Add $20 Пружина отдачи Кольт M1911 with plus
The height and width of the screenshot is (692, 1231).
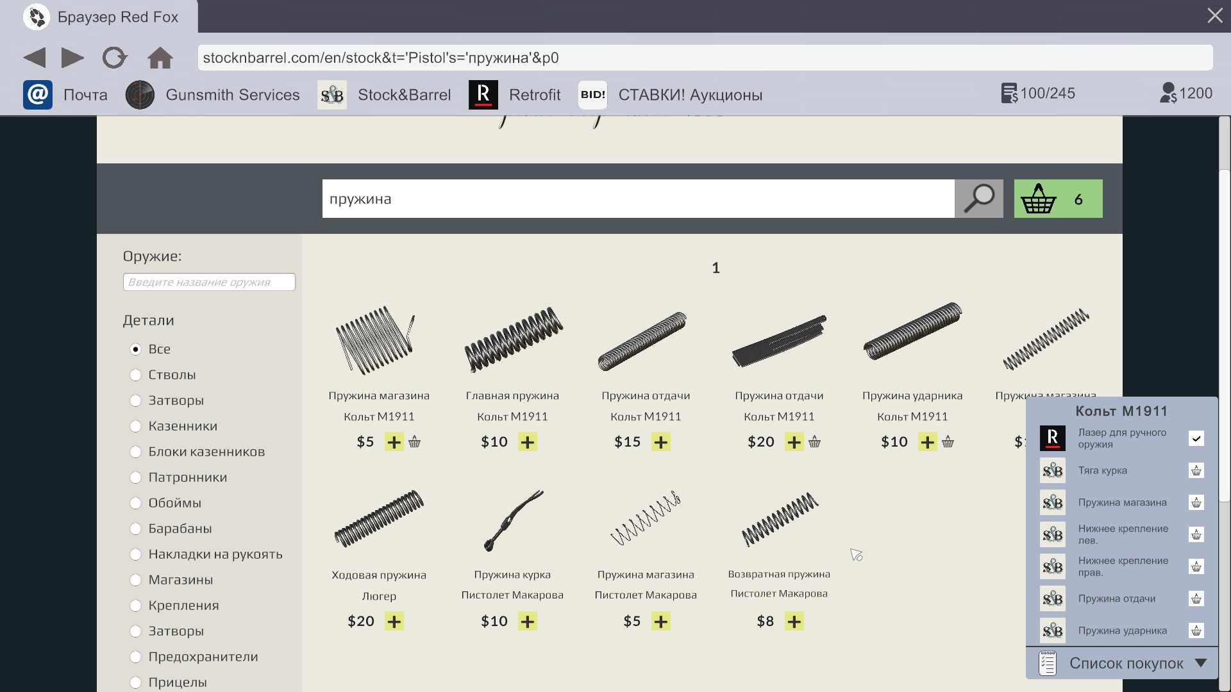click(794, 442)
